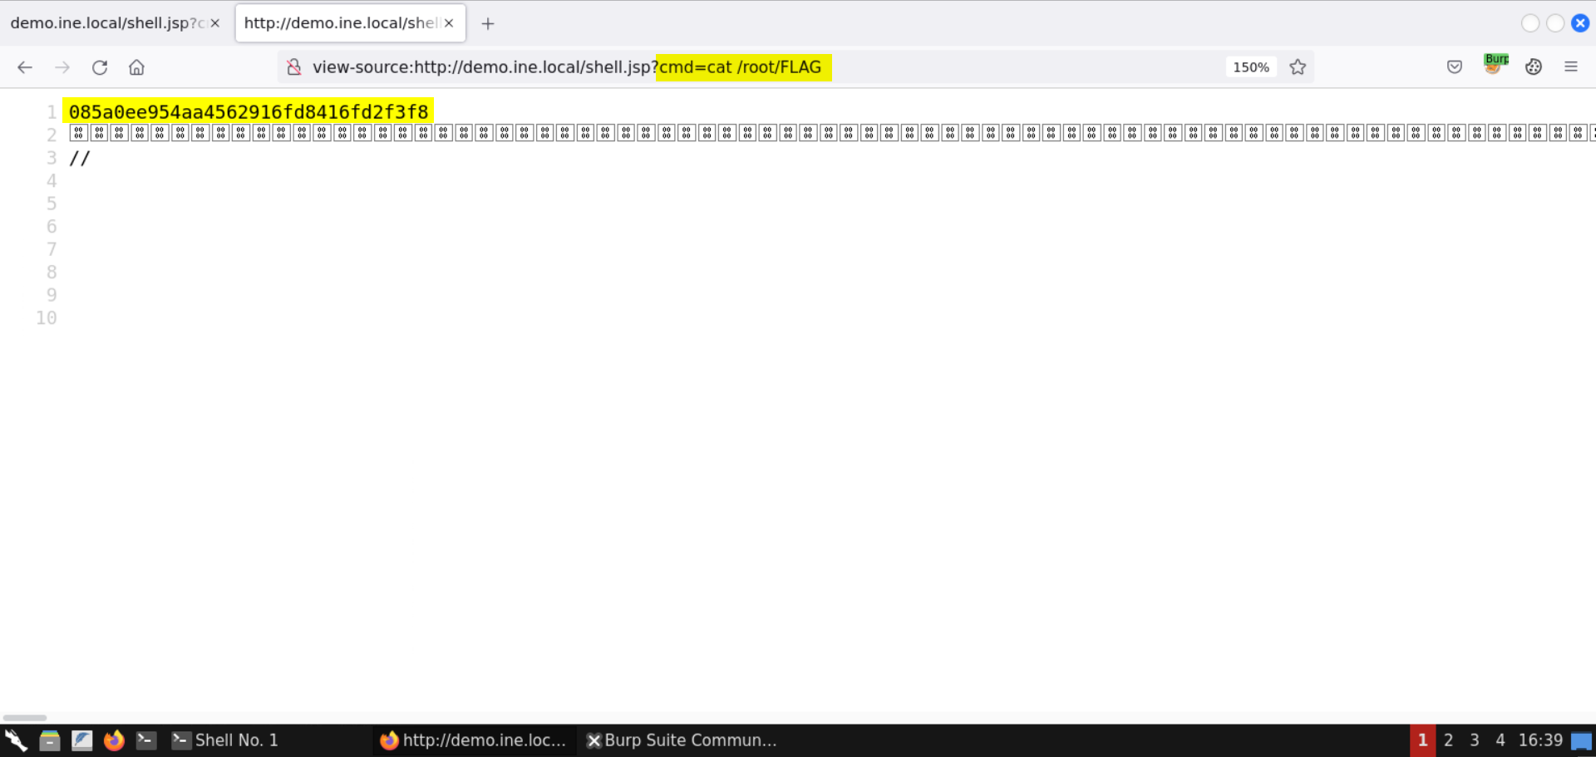The width and height of the screenshot is (1596, 757).
Task: Click the show desktop icon
Action: pos(1582,741)
